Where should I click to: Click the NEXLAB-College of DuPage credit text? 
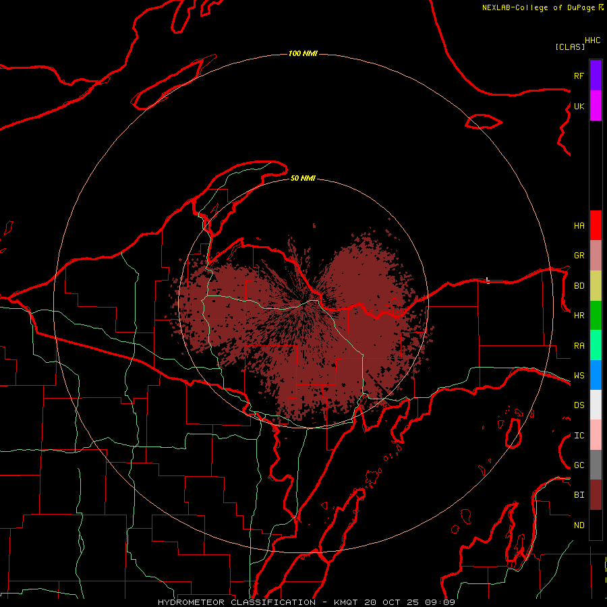point(538,7)
